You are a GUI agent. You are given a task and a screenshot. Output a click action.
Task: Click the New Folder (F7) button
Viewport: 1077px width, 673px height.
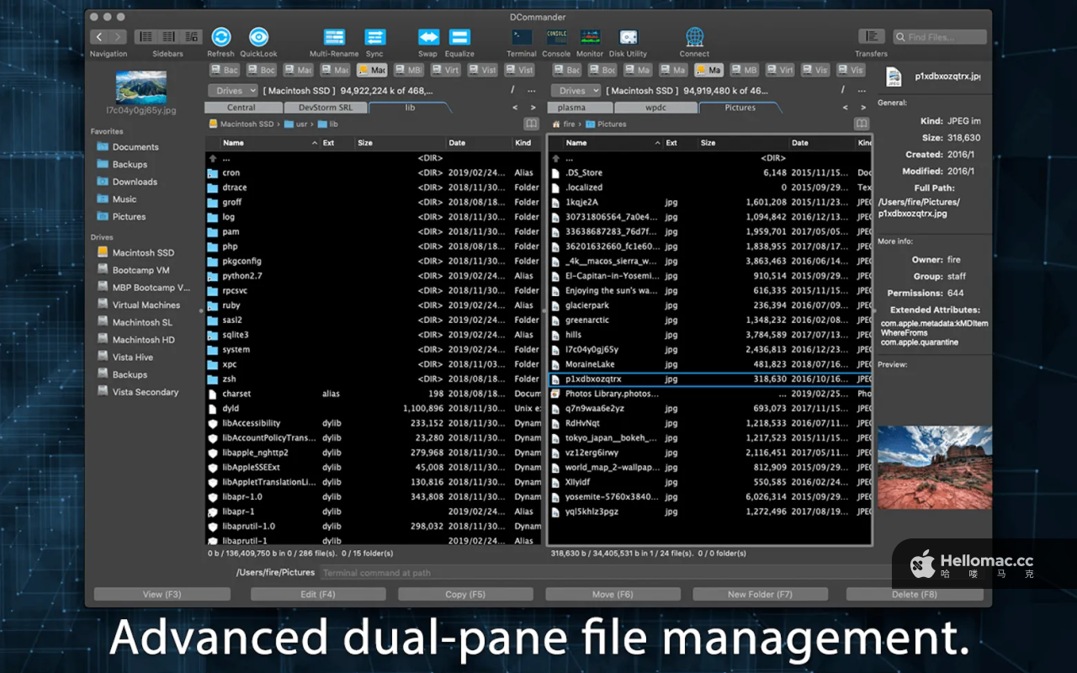coord(760,594)
